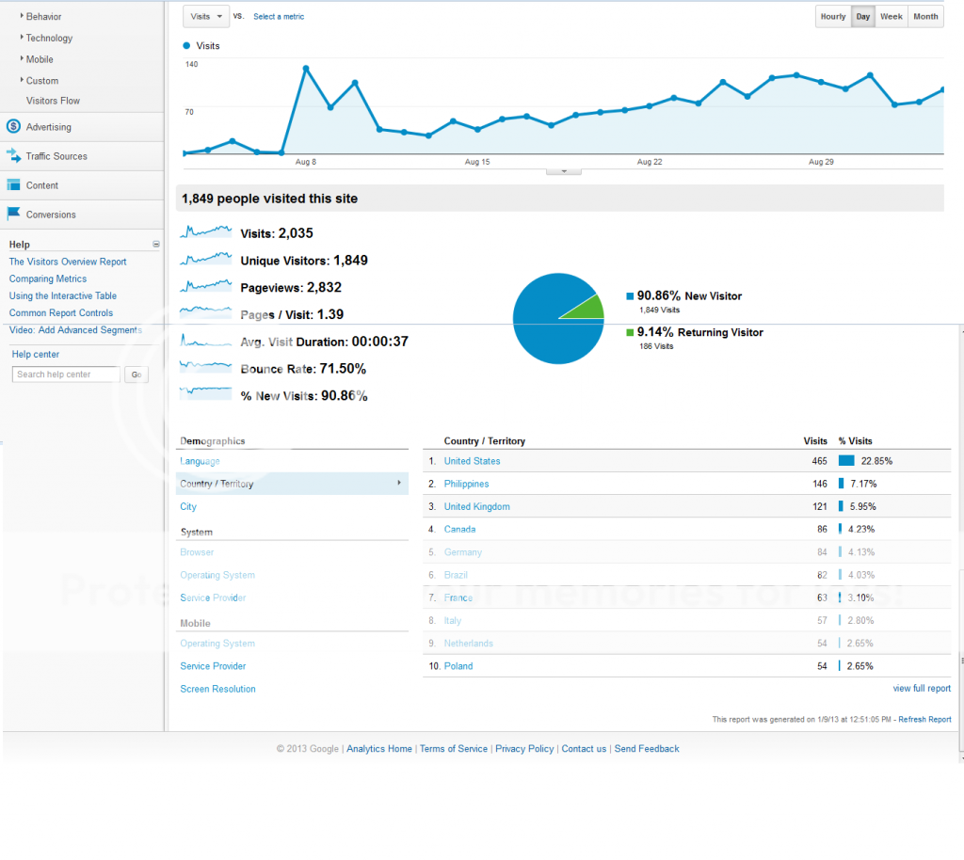Screen dimensions: 964x860
Task: Click Select a metric link
Action: click(279, 17)
